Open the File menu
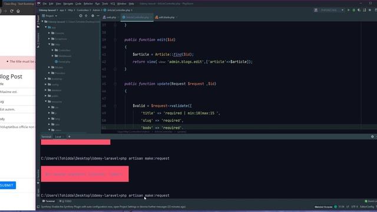Viewport: 377px width, 212px height. 45,4
